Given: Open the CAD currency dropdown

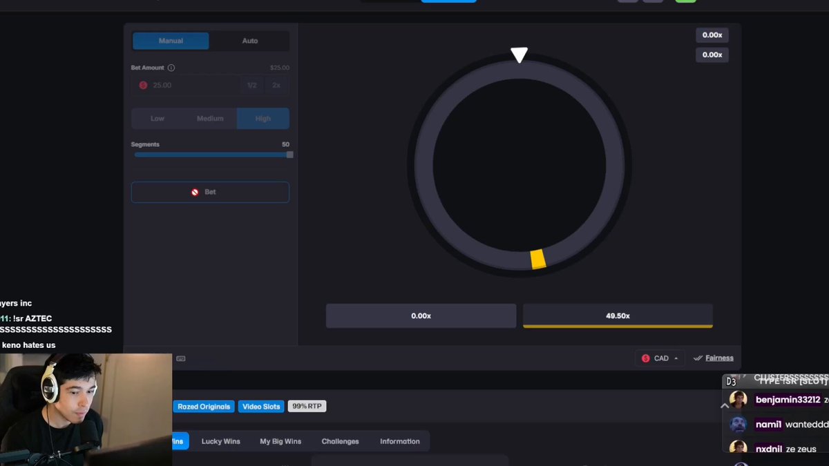Looking at the screenshot, I should [660, 358].
